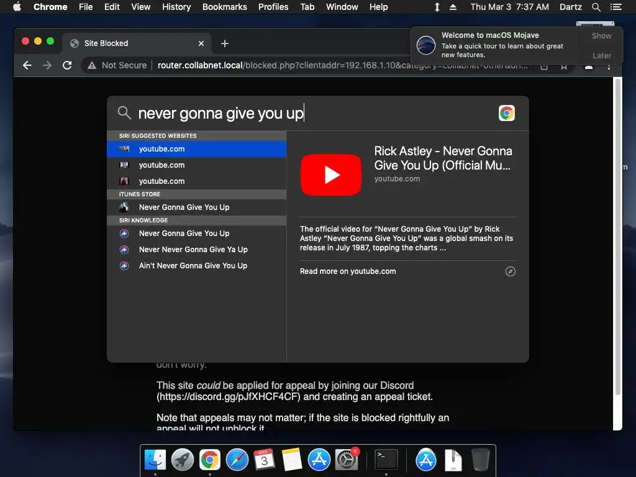
Task: Click Later on macOS Mojave notification
Action: tap(601, 55)
